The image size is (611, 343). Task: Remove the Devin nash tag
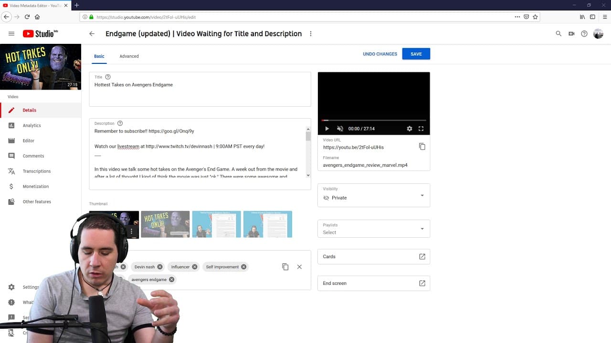(x=160, y=267)
